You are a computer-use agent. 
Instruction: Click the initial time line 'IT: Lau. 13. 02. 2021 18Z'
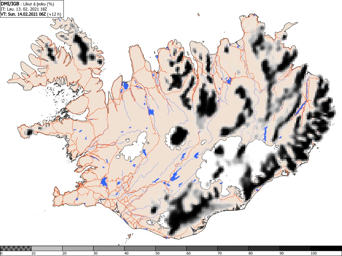click(24, 9)
